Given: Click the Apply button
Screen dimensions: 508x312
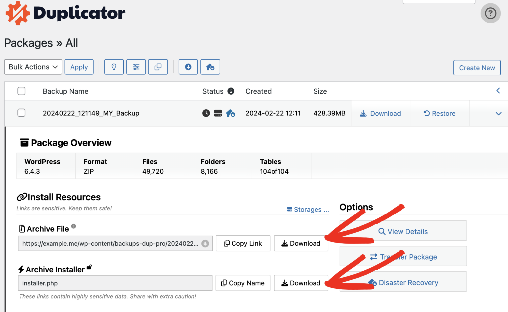Looking at the screenshot, I should pos(79,67).
